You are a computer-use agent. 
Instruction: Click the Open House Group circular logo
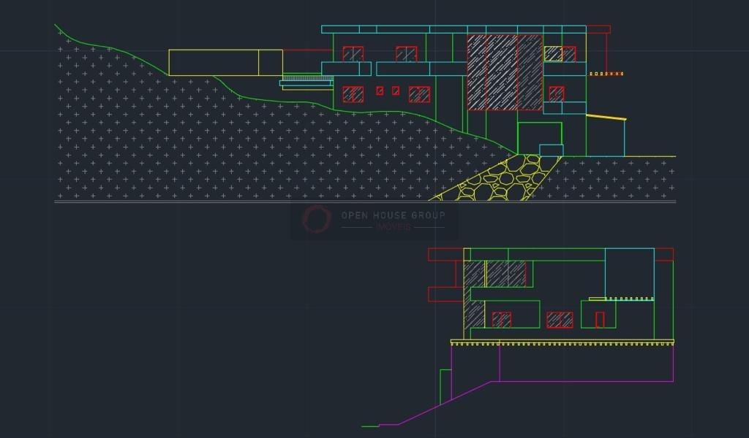click(317, 218)
